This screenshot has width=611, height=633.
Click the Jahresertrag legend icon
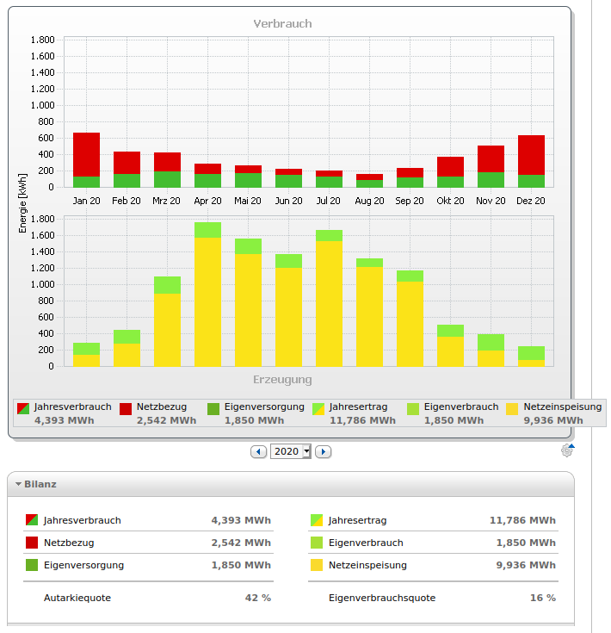coord(318,407)
